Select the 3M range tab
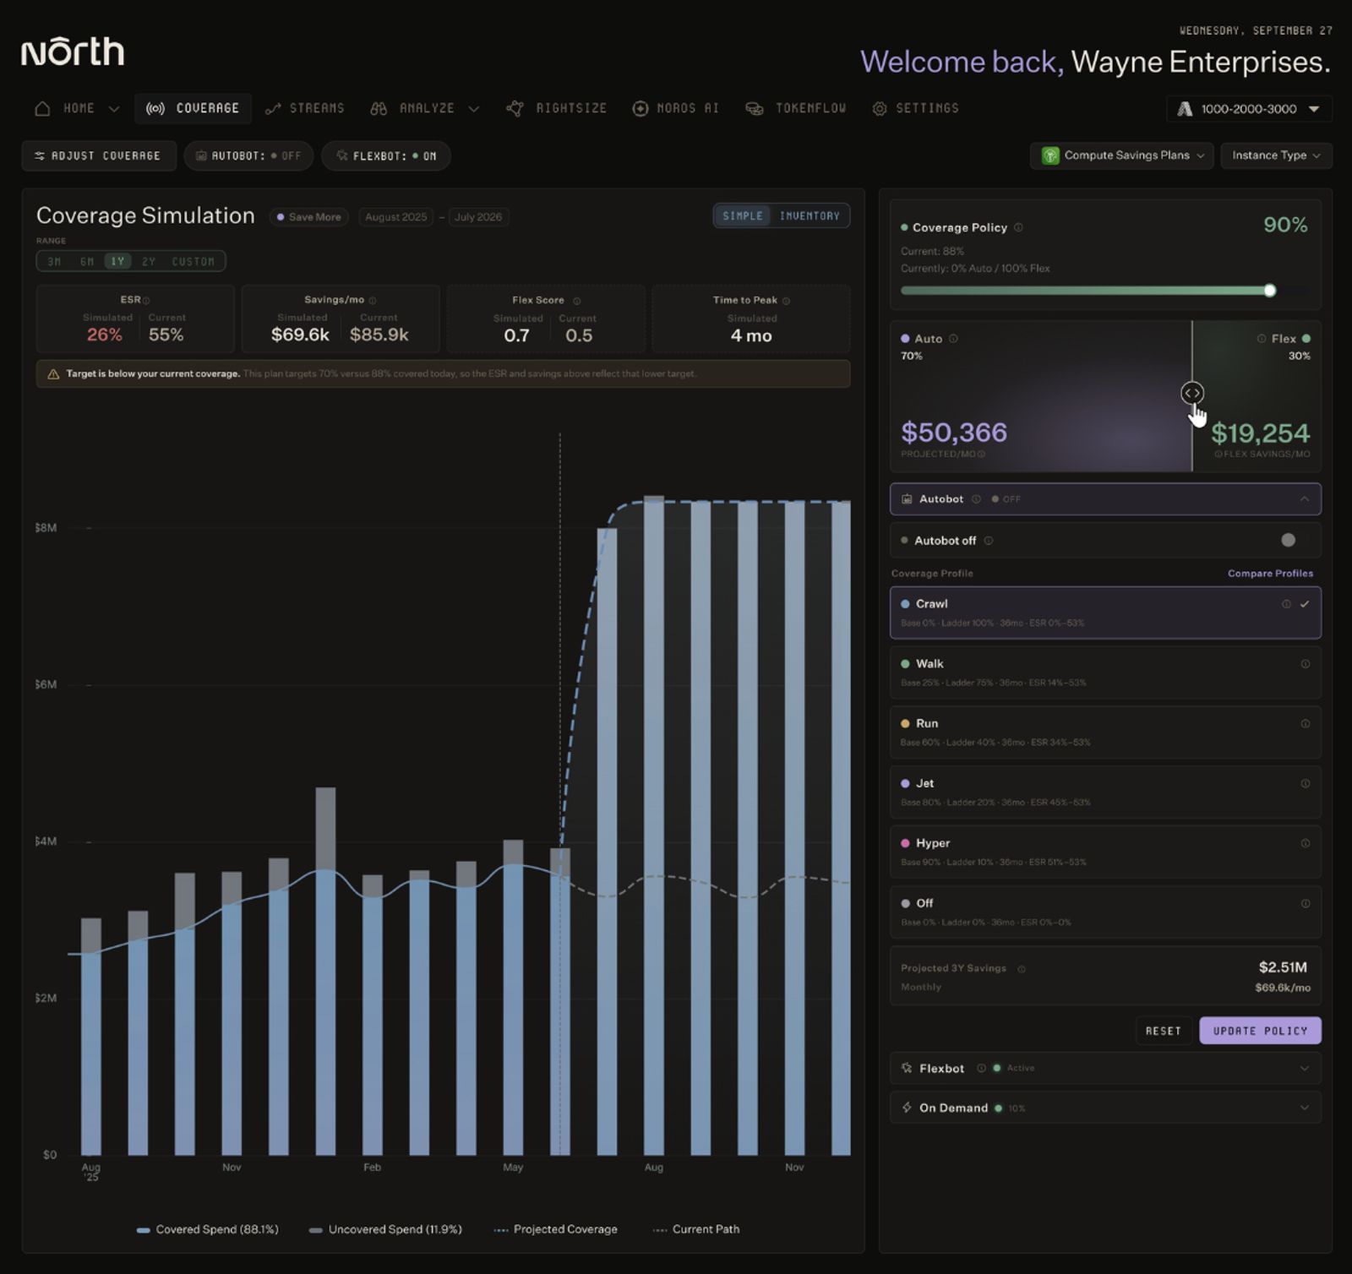Screen dimensions: 1352x1274 54,261
